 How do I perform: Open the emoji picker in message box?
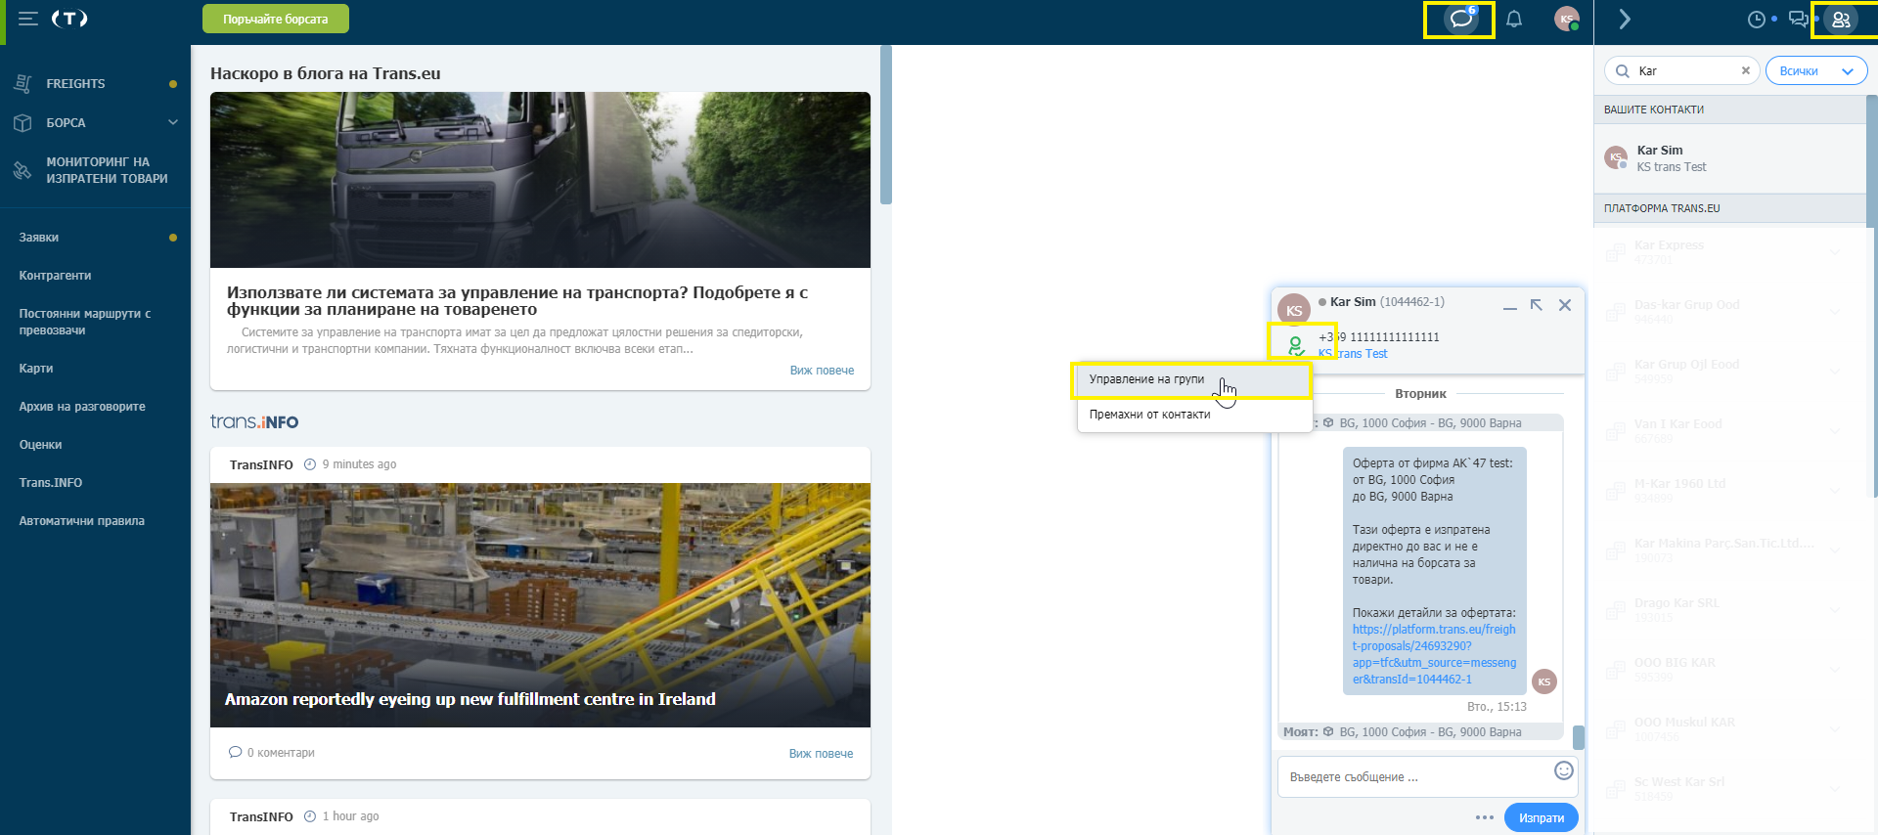(1564, 770)
